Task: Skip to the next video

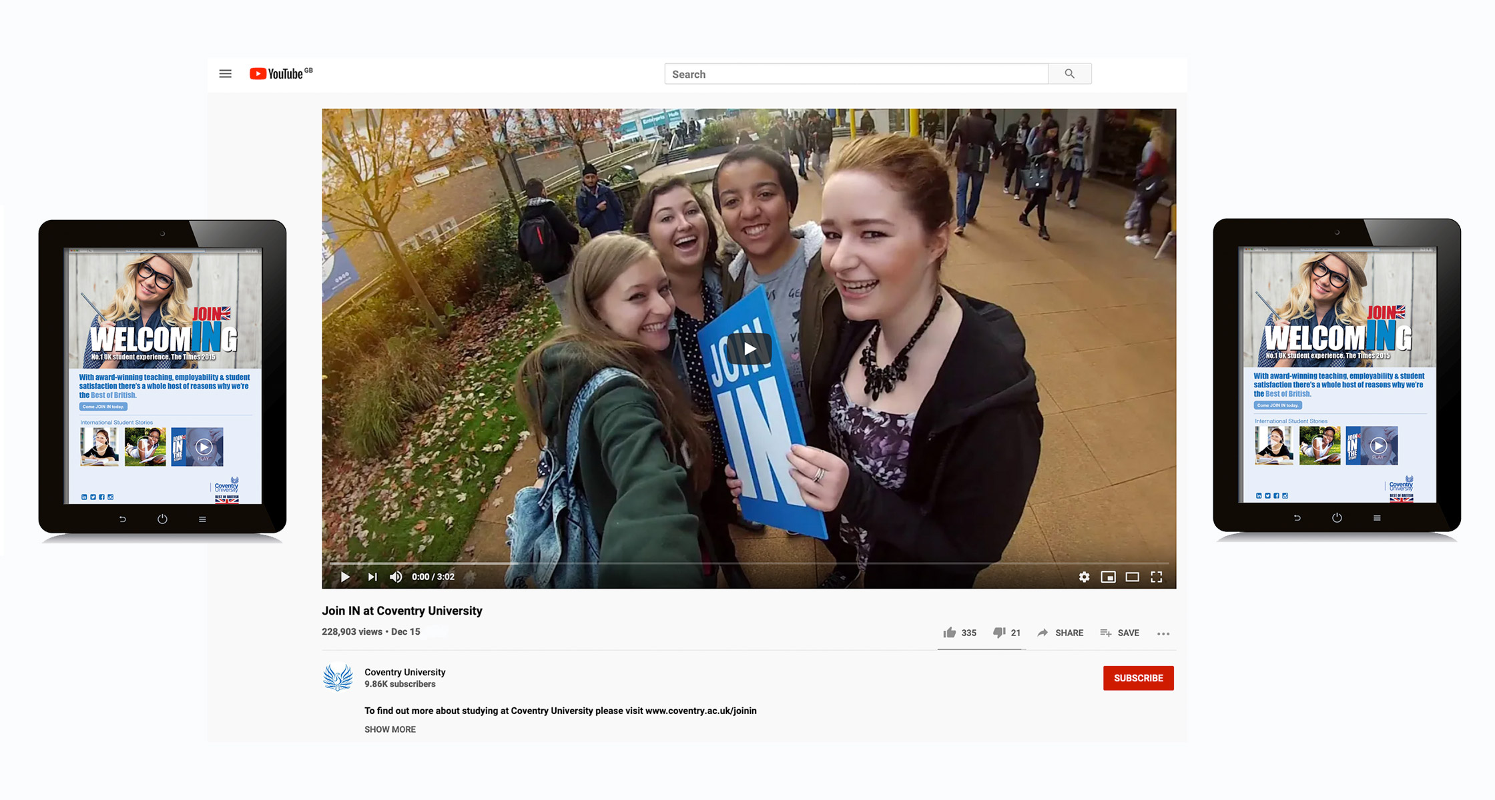Action: [372, 577]
